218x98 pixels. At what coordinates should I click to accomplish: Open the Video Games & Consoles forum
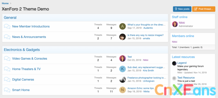(30, 59)
